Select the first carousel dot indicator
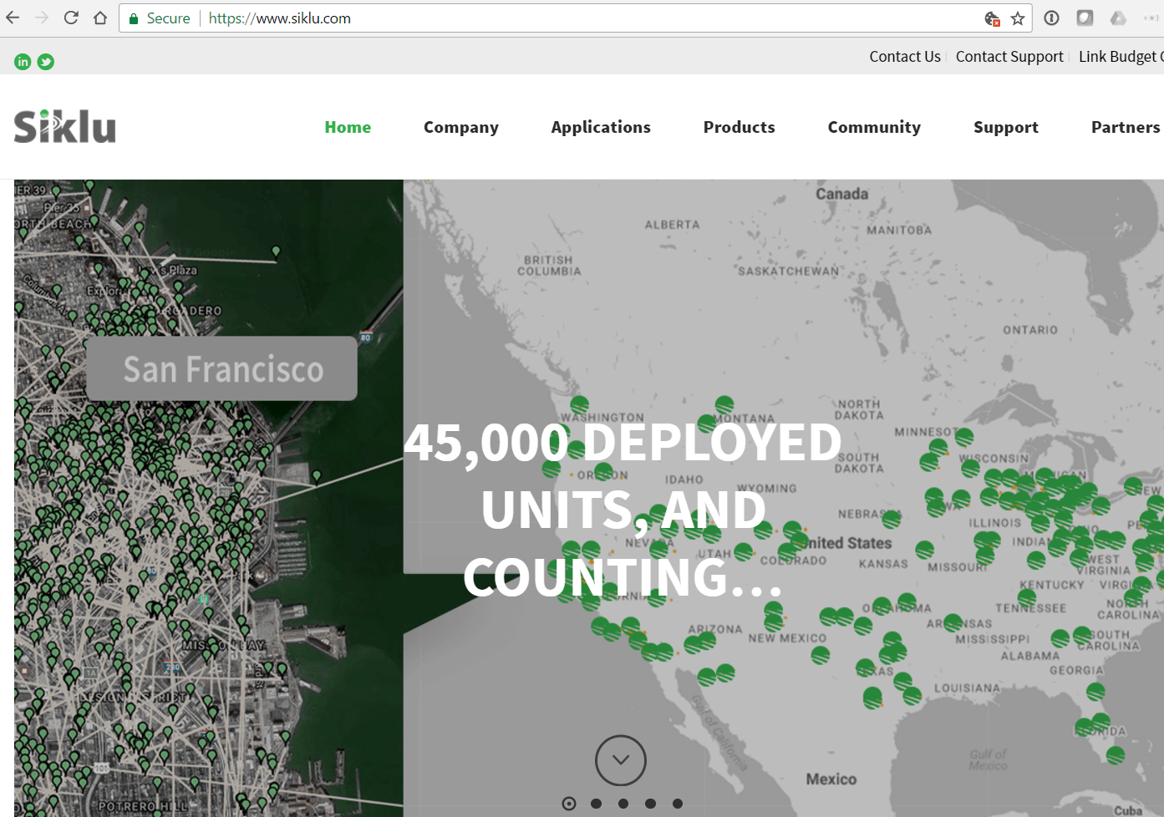Image resolution: width=1164 pixels, height=817 pixels. [569, 803]
